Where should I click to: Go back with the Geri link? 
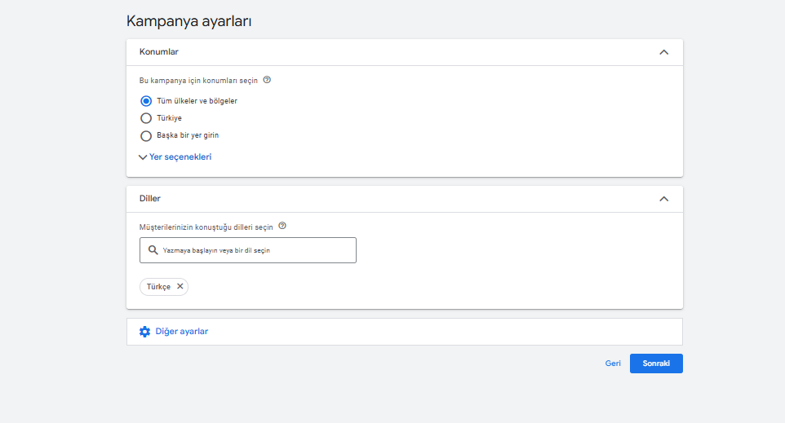pos(613,364)
